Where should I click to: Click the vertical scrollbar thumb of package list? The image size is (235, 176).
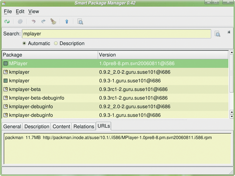tap(232, 73)
